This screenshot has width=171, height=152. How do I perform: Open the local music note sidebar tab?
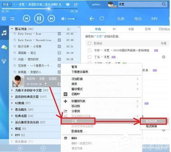tap(4, 33)
